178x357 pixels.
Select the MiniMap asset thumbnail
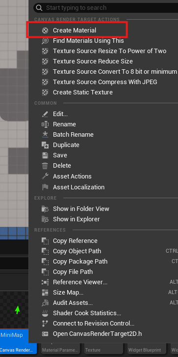pos(14,310)
